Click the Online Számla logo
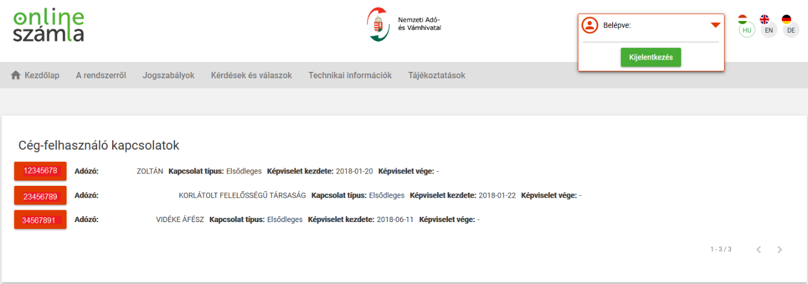 pos(48,26)
